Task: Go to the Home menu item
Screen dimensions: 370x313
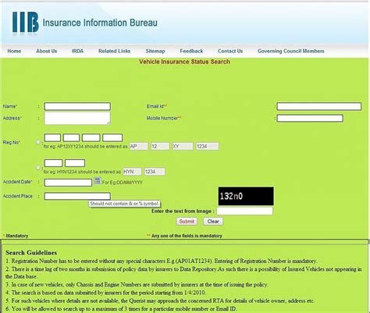Action: coord(14,51)
